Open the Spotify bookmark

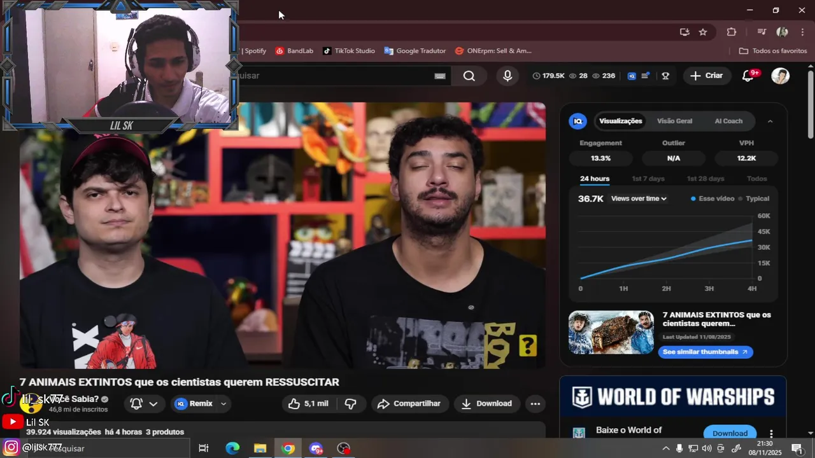tap(254, 51)
